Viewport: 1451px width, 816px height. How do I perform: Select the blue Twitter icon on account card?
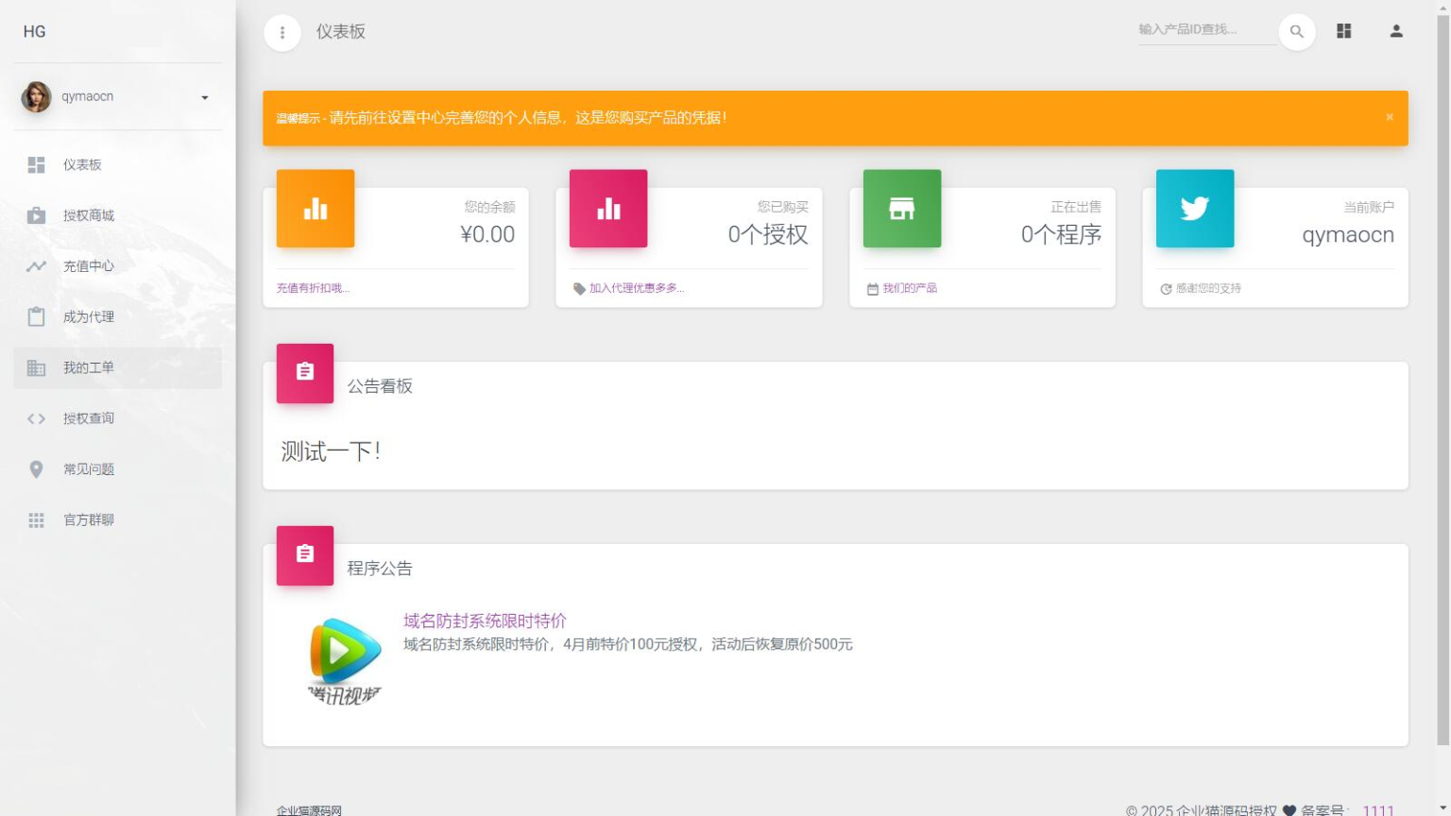pos(1194,208)
